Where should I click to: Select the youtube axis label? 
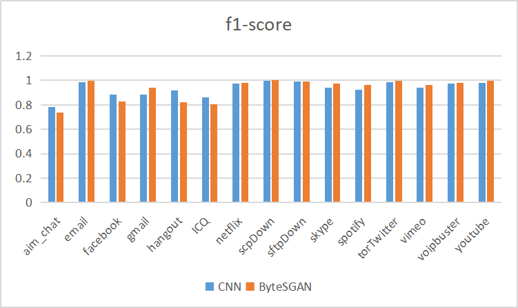(472, 235)
